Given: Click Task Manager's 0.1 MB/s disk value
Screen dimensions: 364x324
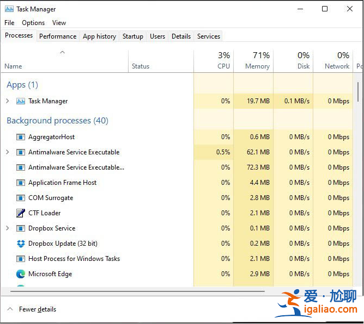Looking at the screenshot, I should pos(293,101).
